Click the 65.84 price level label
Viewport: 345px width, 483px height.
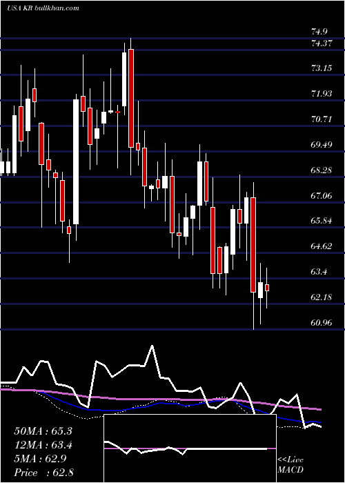pyautogui.click(x=322, y=221)
